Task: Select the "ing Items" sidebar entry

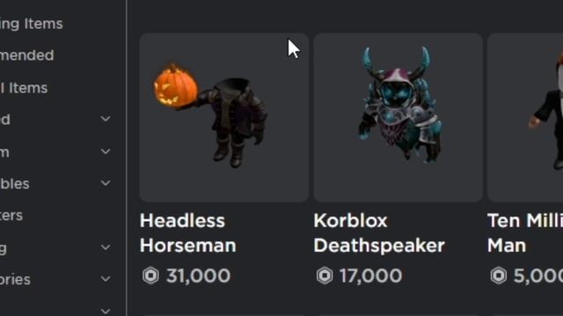Action: point(32,25)
